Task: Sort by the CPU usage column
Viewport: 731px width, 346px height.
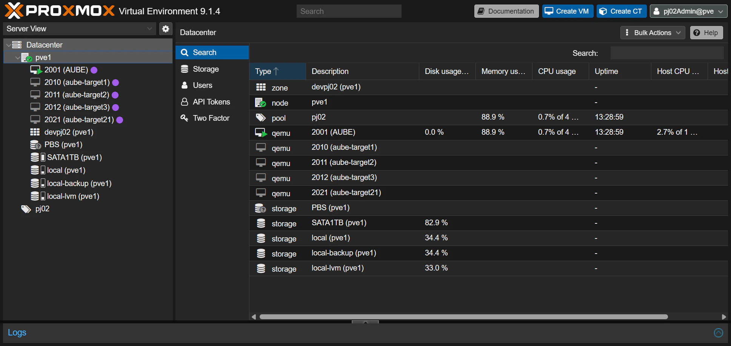Action: [560, 71]
